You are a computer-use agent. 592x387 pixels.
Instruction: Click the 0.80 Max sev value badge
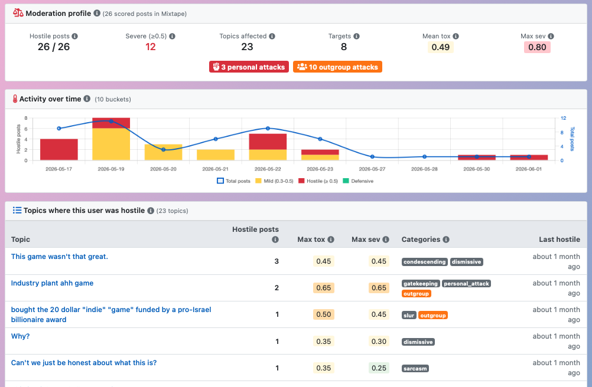pos(537,47)
